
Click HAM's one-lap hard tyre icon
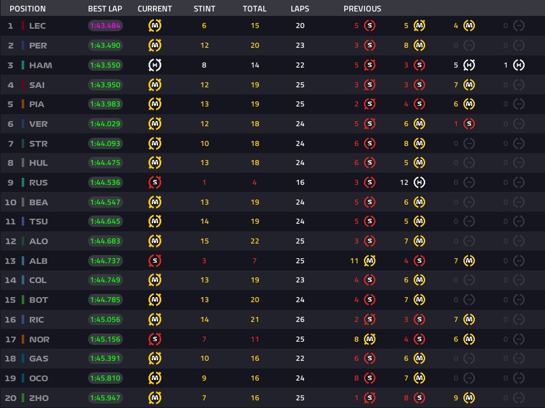[519, 65]
